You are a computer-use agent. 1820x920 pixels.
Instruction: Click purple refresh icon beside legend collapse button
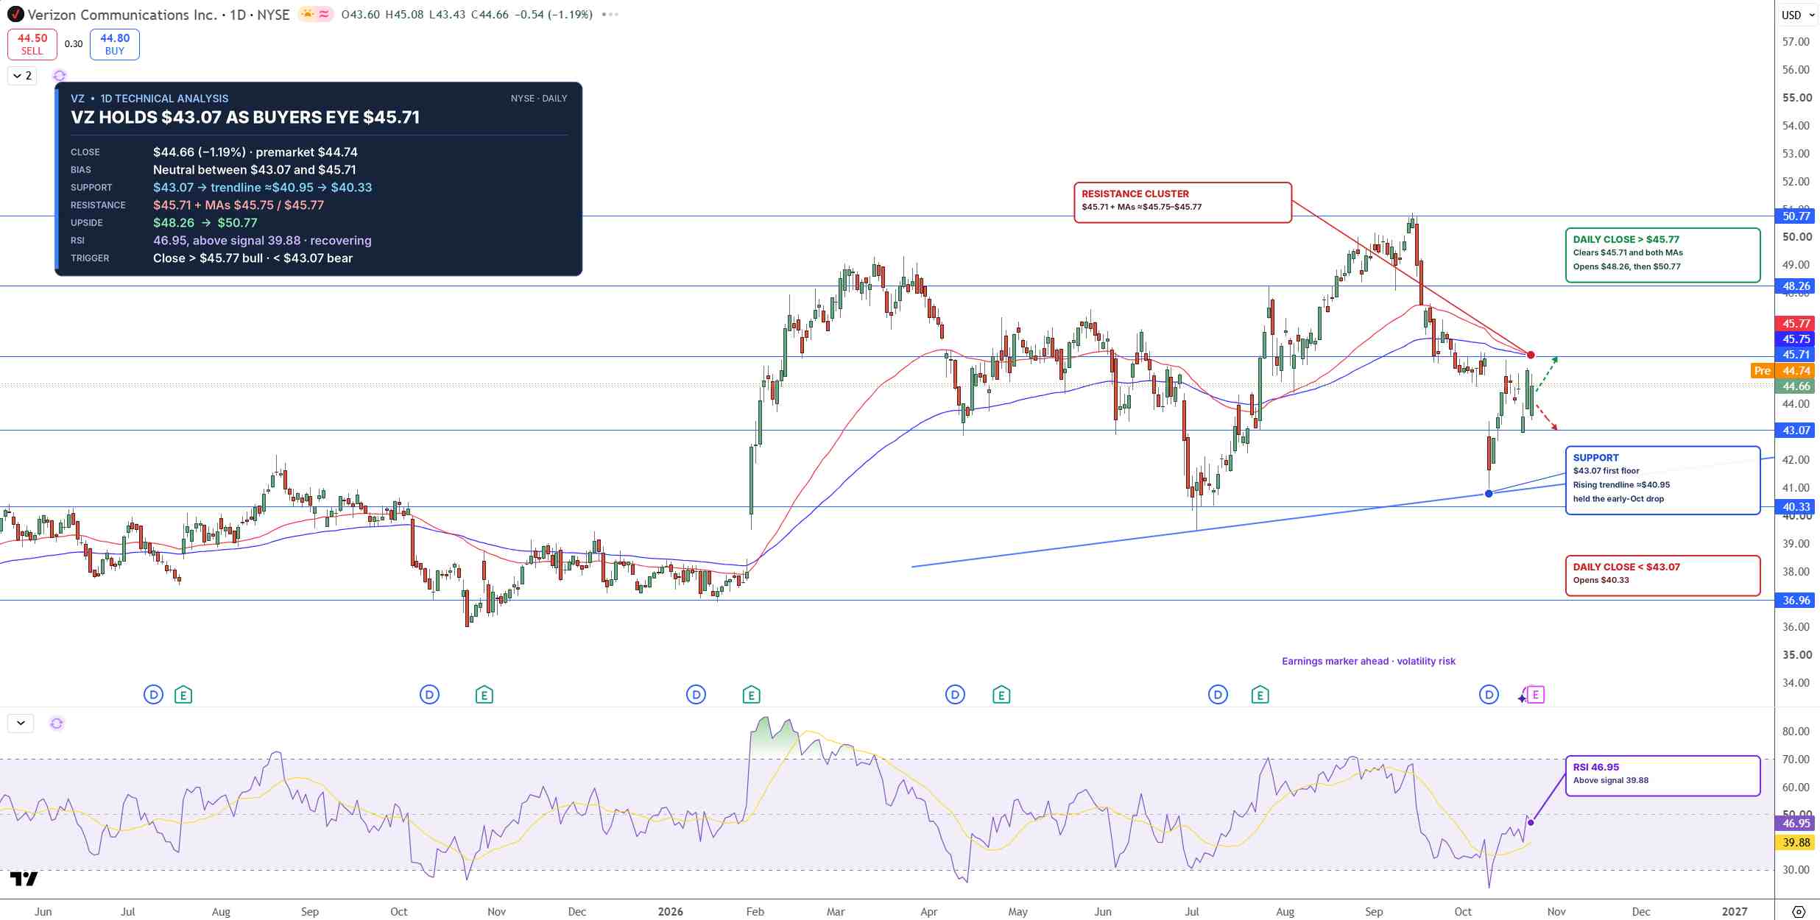pyautogui.click(x=59, y=76)
